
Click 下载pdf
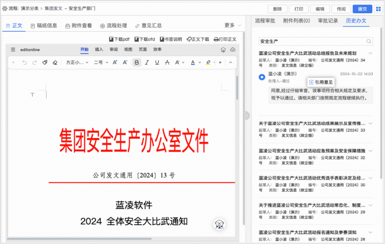pos(119,39)
